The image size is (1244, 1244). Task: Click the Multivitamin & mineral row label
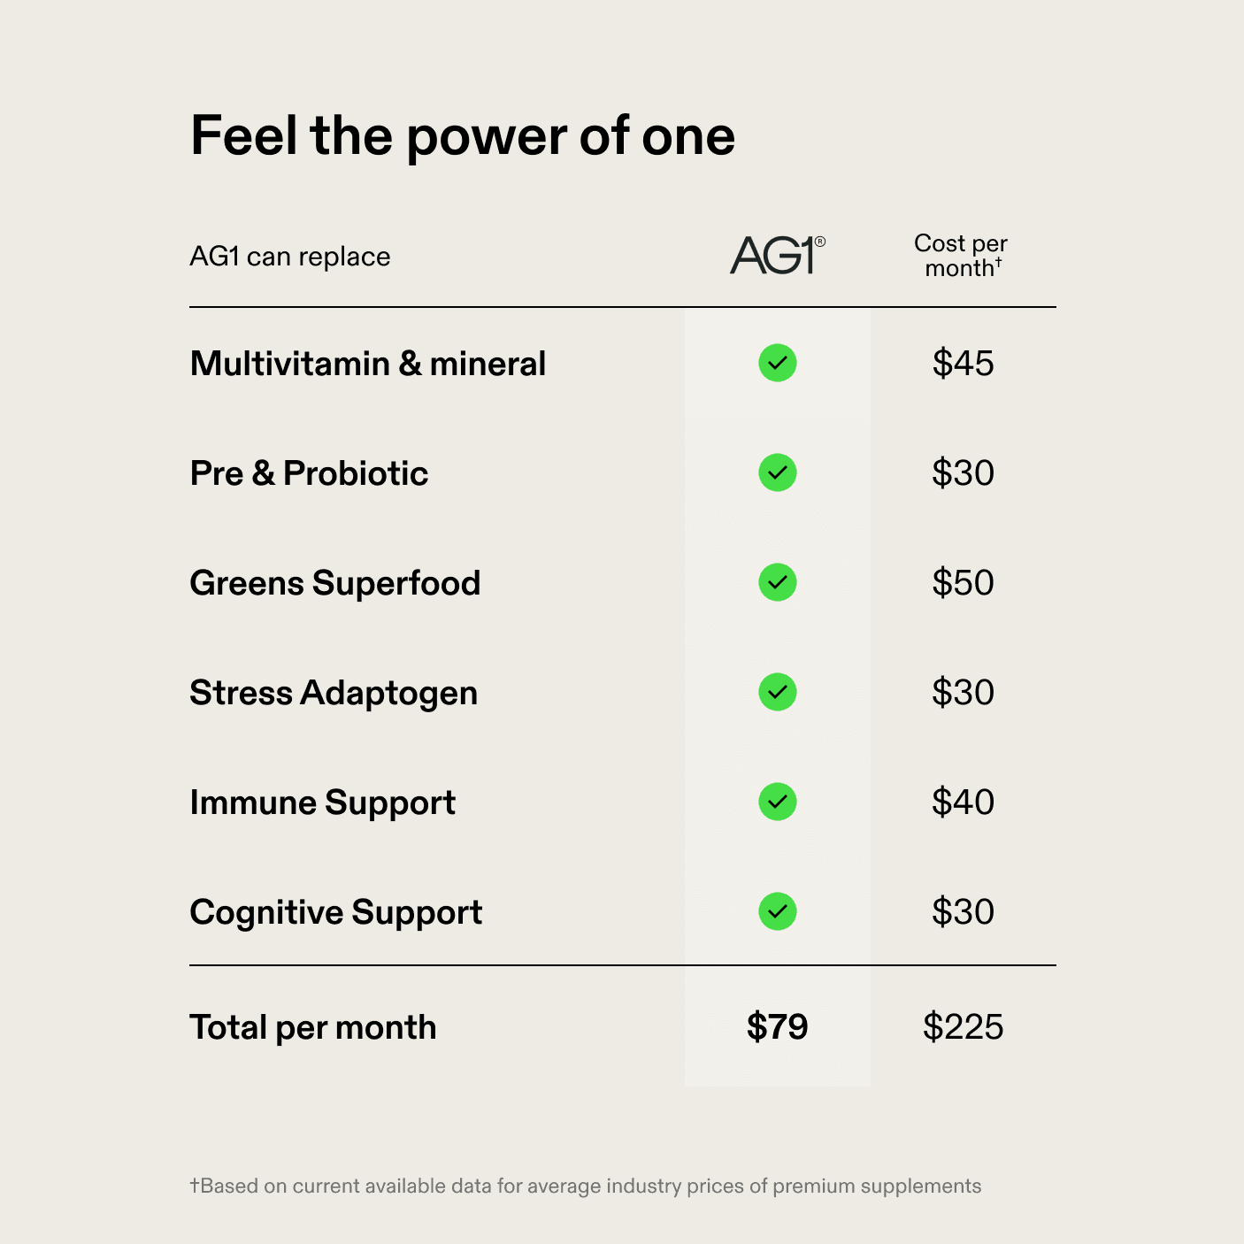click(368, 364)
